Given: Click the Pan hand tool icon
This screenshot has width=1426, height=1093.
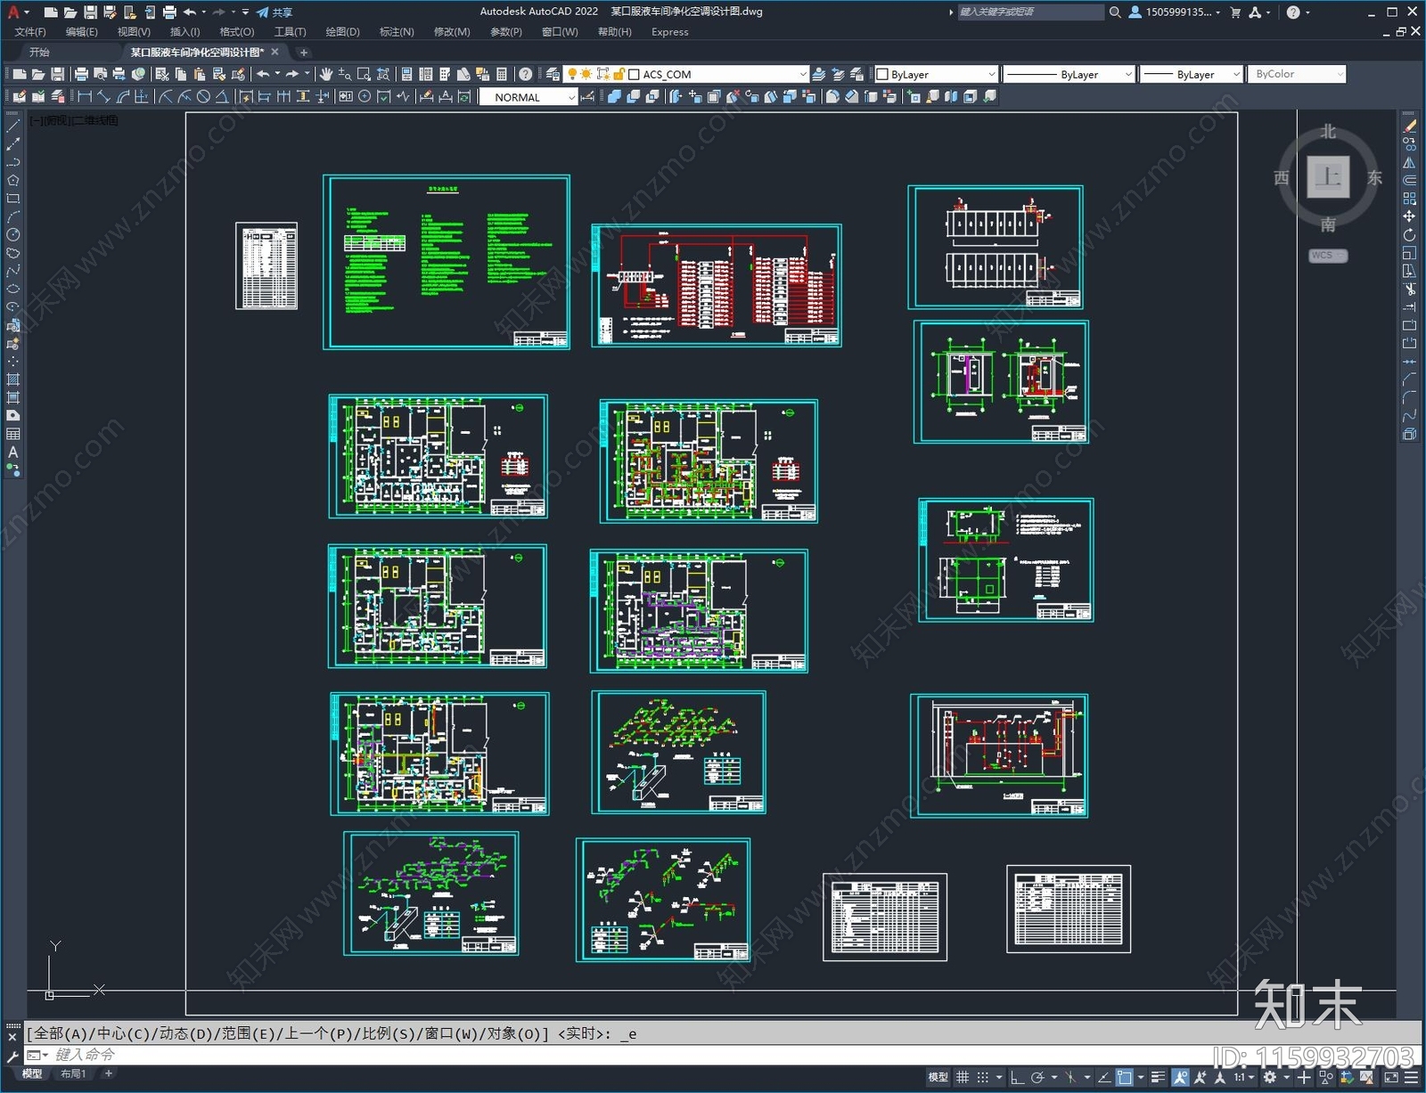Looking at the screenshot, I should pos(326,74).
